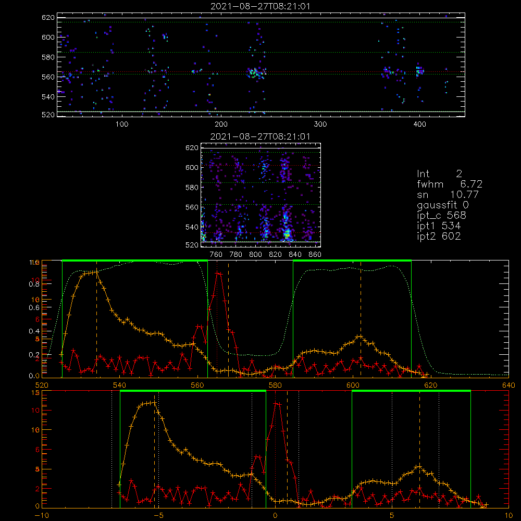Click x-axis label 400 of the wide top image
The image size is (521, 521).
419,125
